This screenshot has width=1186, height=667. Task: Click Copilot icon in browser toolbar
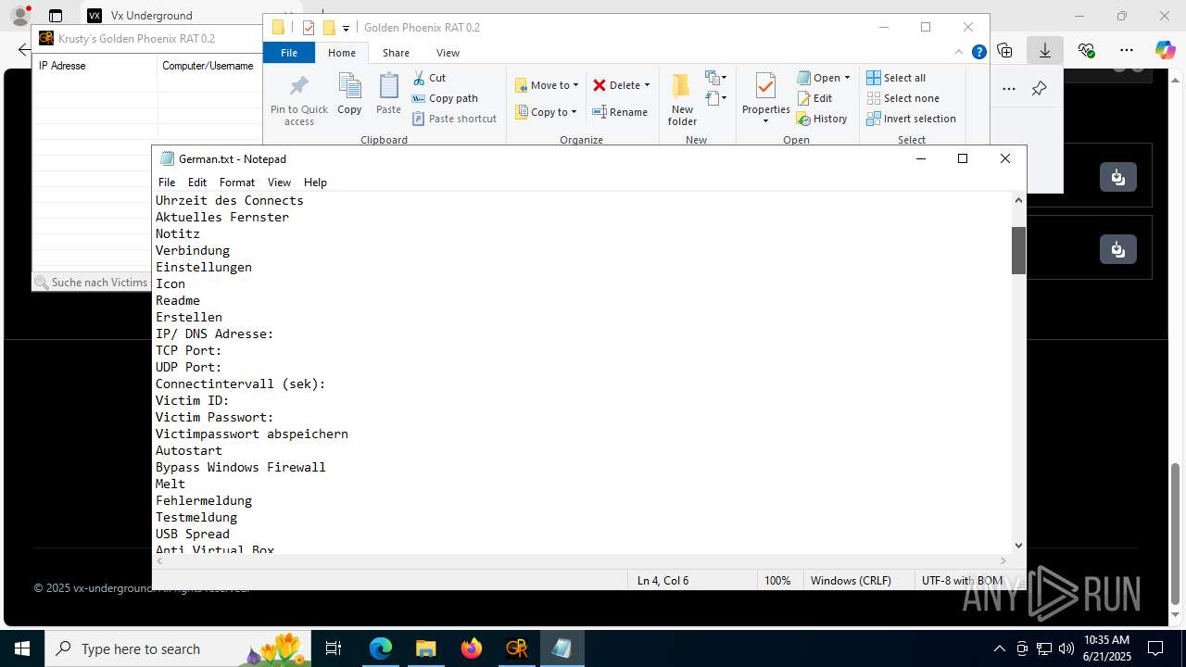tap(1165, 50)
